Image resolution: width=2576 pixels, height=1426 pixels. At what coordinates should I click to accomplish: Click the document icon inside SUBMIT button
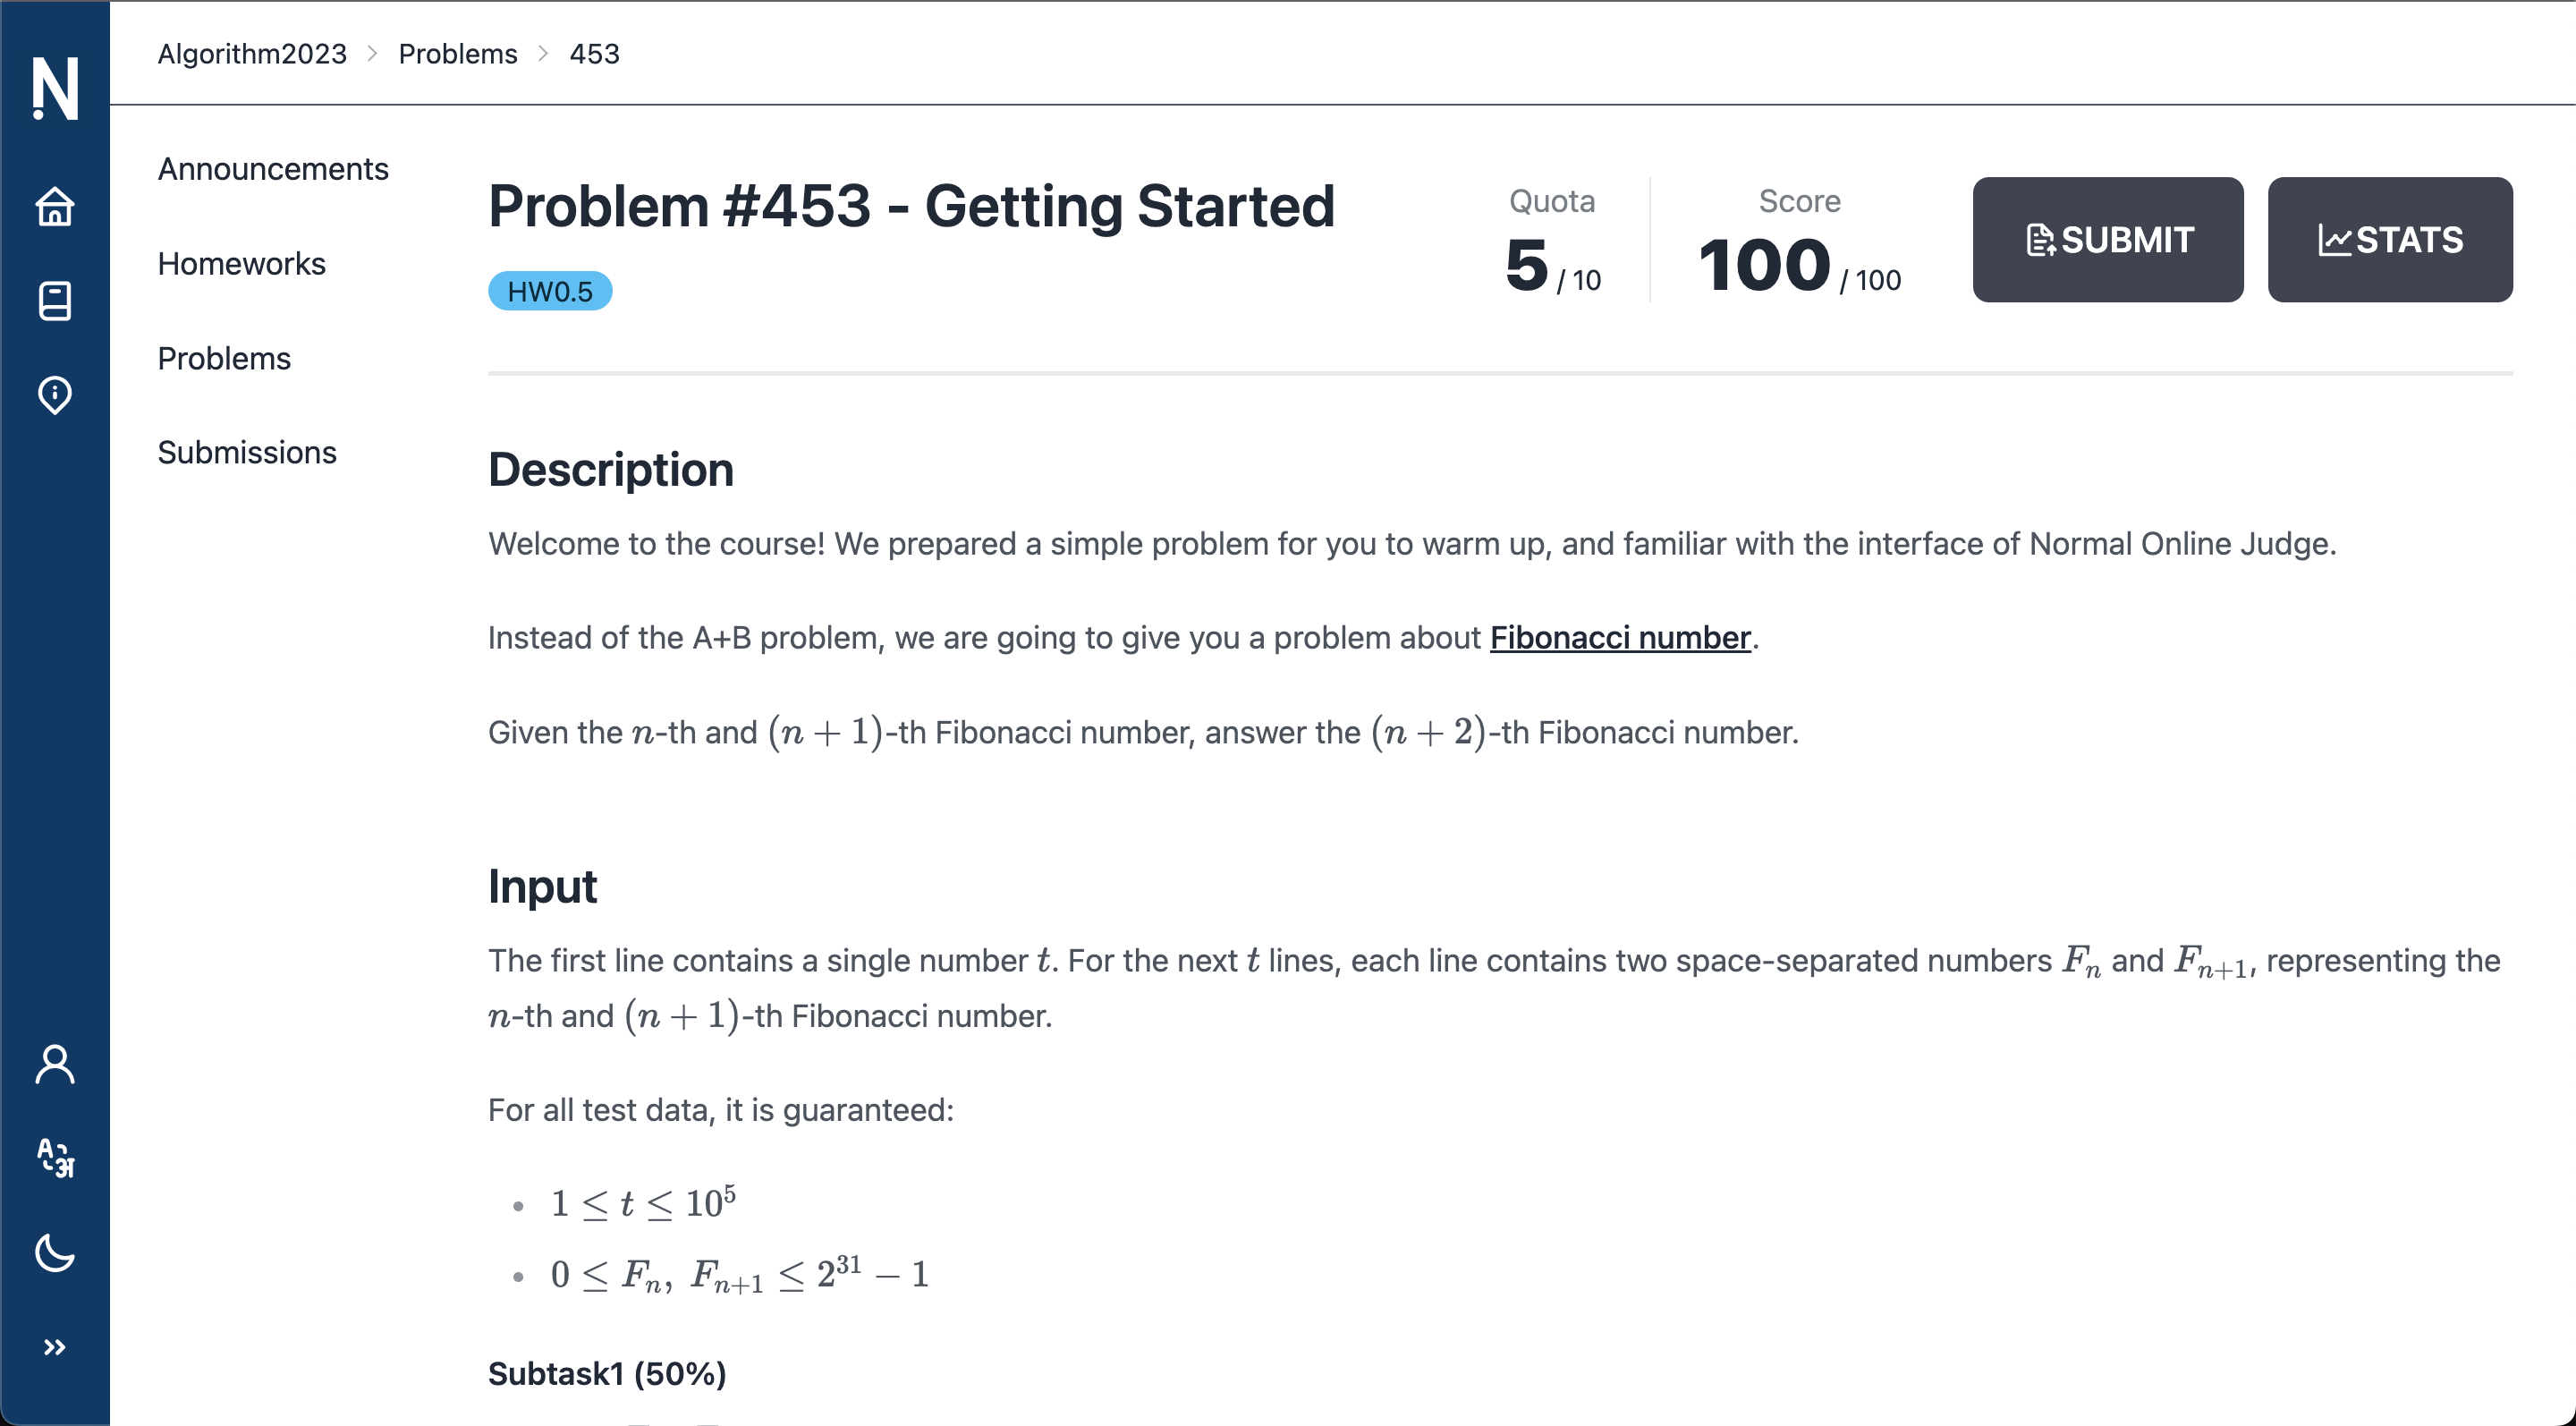tap(2040, 240)
